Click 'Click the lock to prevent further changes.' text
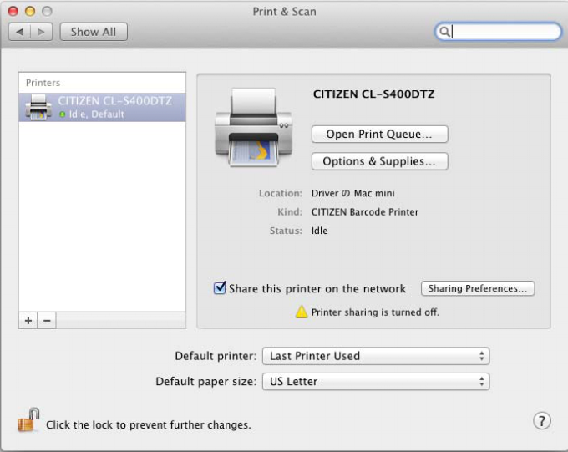Screen dimensions: 568x452 point(149,424)
